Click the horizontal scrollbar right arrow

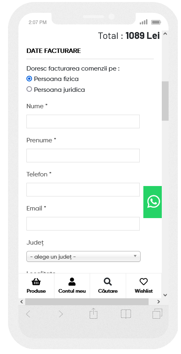[x=159, y=301]
